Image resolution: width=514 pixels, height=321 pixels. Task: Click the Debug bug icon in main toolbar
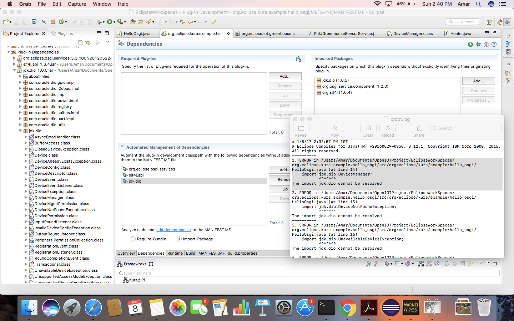(x=99, y=22)
